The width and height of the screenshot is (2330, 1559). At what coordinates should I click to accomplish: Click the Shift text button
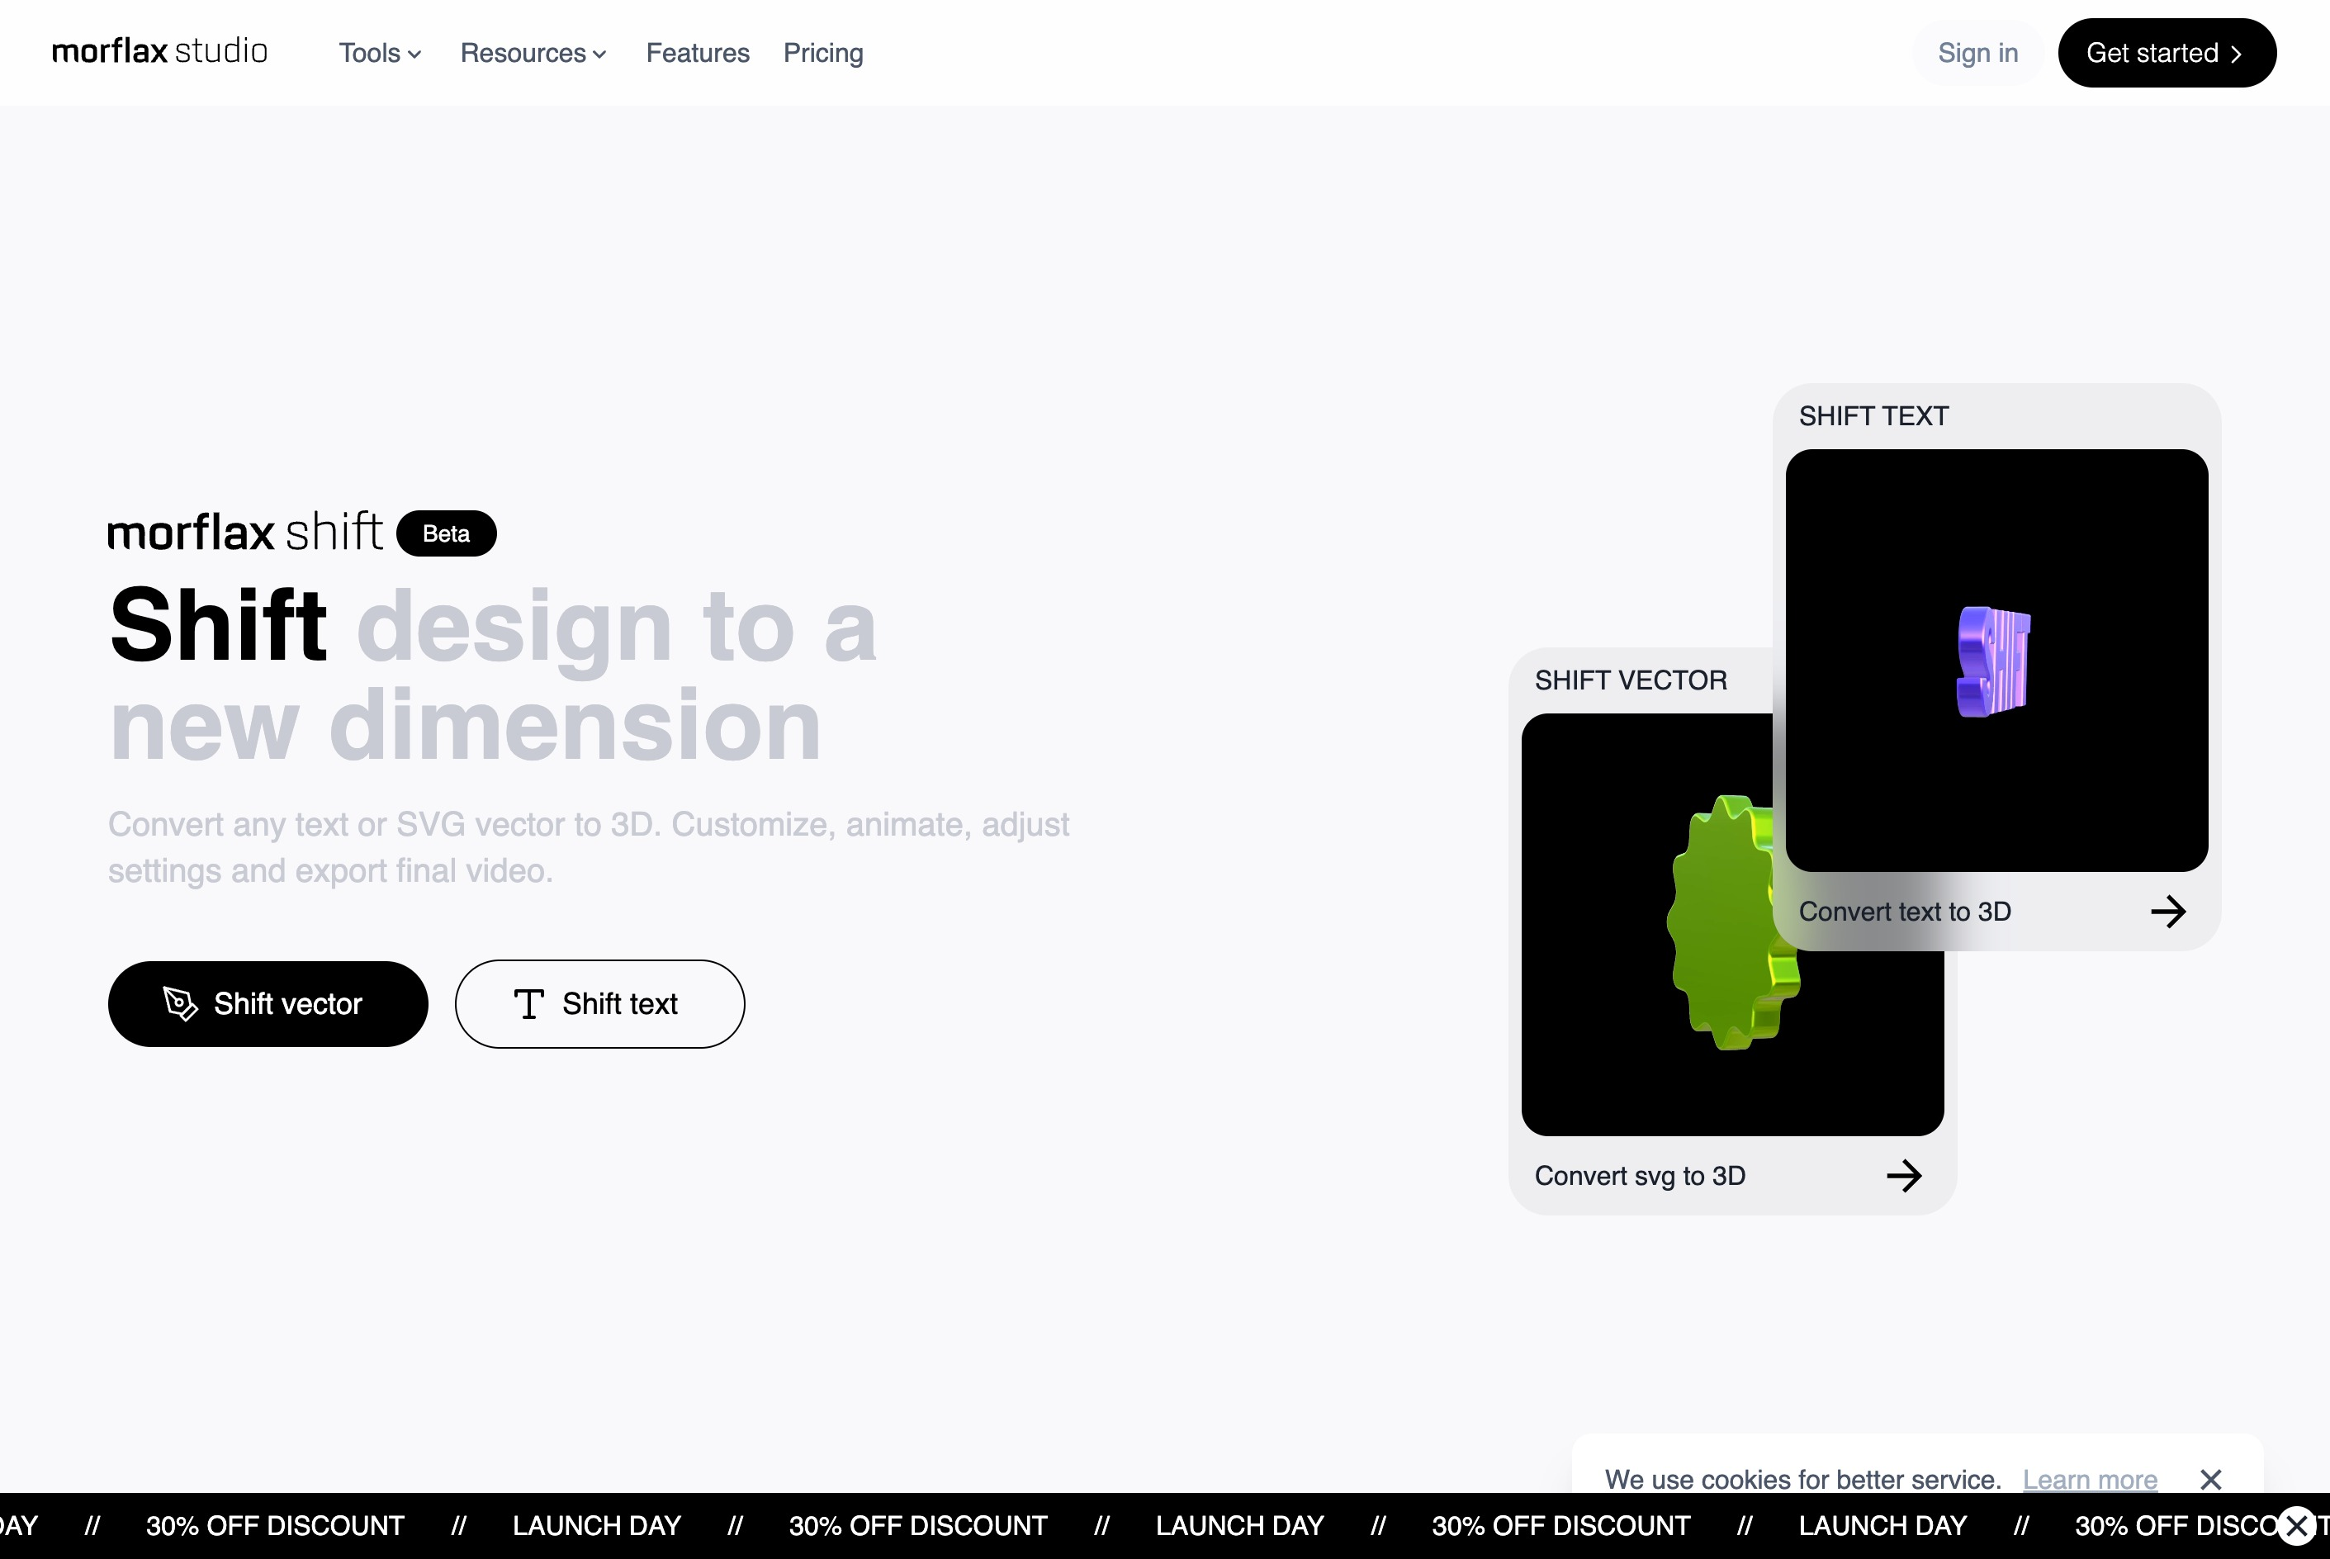[x=599, y=1003]
